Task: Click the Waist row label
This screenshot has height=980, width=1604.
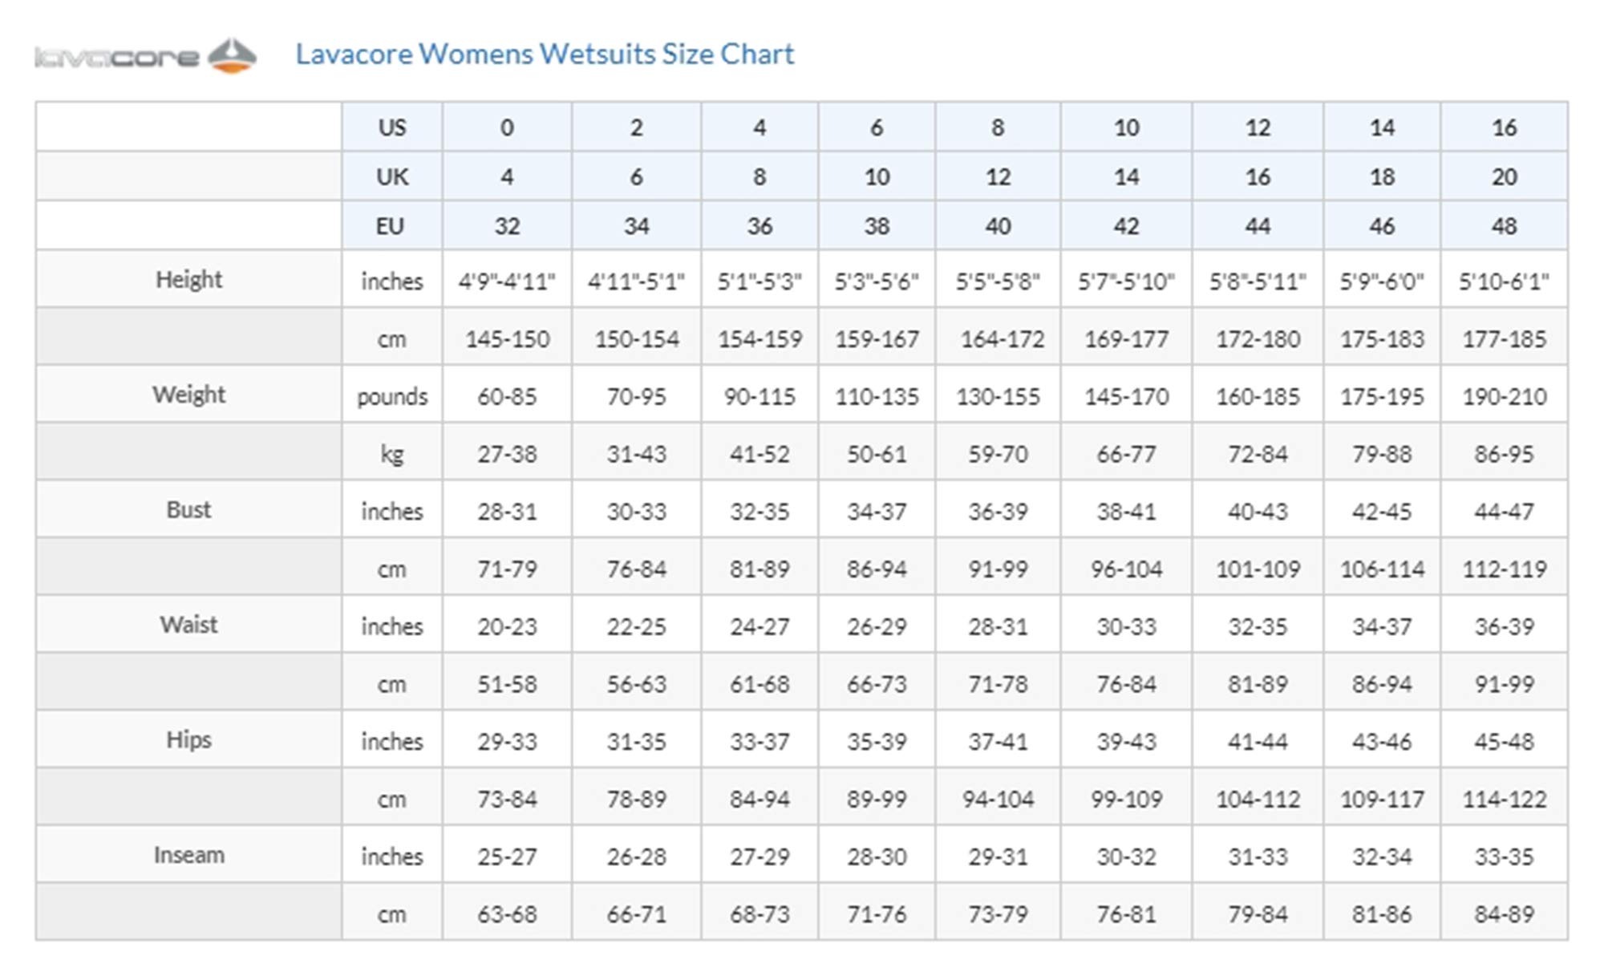Action: tap(188, 624)
